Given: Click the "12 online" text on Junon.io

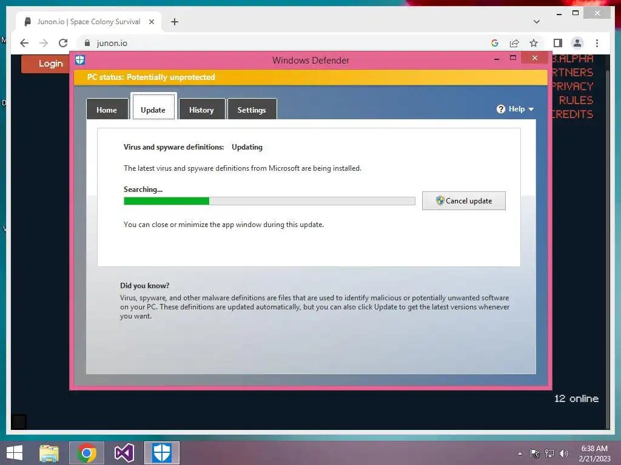Looking at the screenshot, I should coord(576,398).
